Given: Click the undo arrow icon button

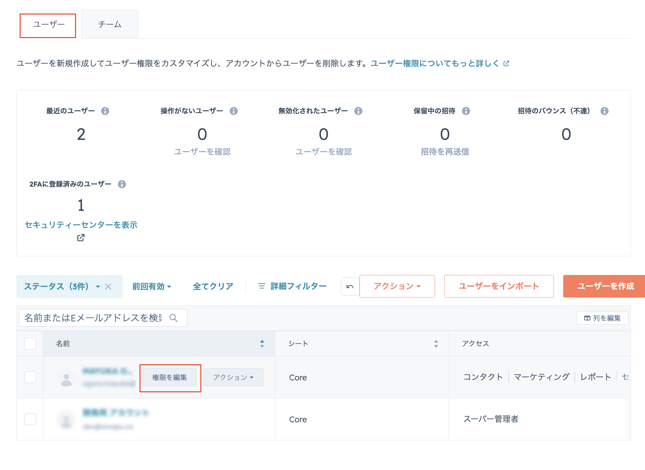Looking at the screenshot, I should [x=350, y=286].
